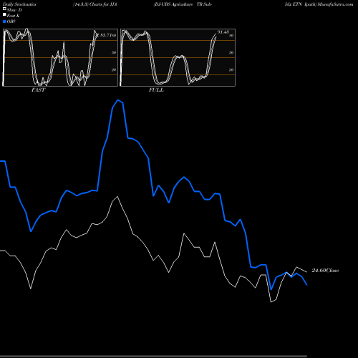Select the 'Daily Stochastics' title text
358x358 pixels.
[19, 4]
